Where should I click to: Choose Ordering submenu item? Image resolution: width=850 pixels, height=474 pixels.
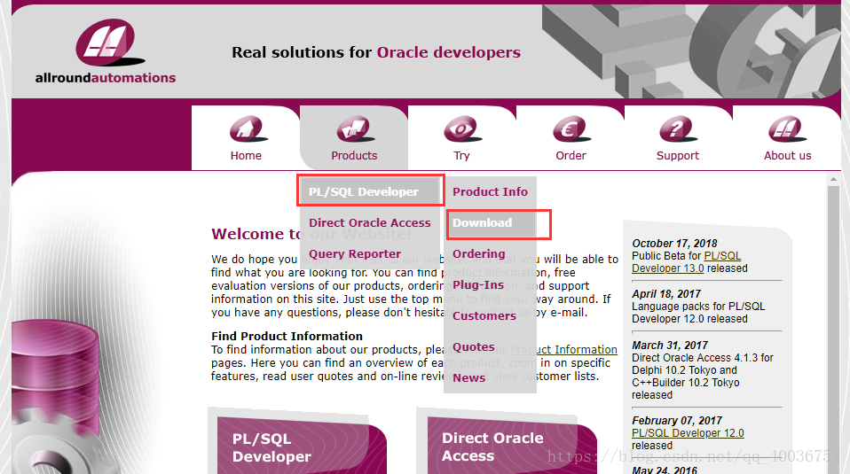pyautogui.click(x=478, y=253)
